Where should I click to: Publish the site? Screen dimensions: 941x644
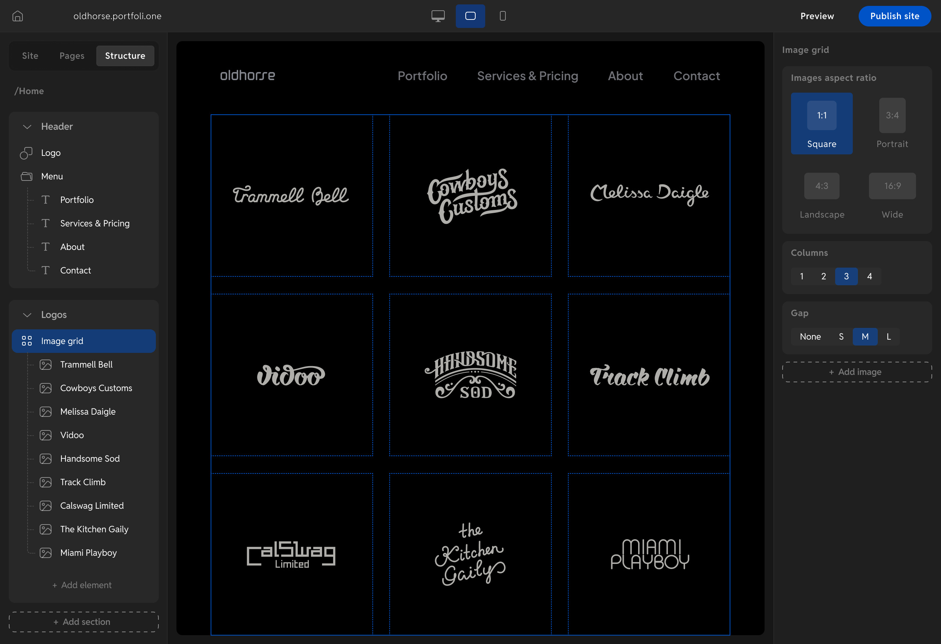pos(895,16)
